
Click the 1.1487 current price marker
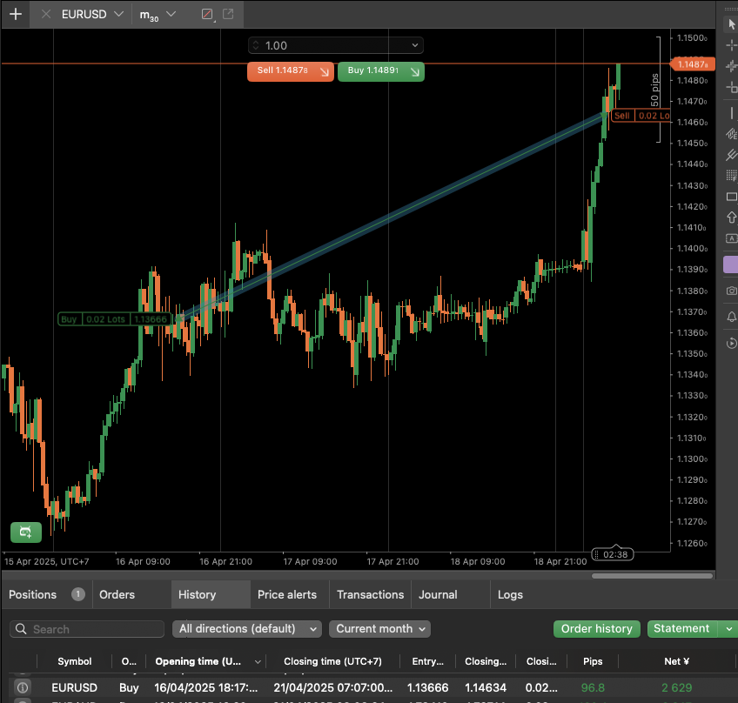coord(693,64)
